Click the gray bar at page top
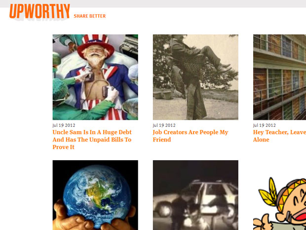Image resolution: width=306 pixels, height=230 pixels. pyautogui.click(x=153, y=3)
